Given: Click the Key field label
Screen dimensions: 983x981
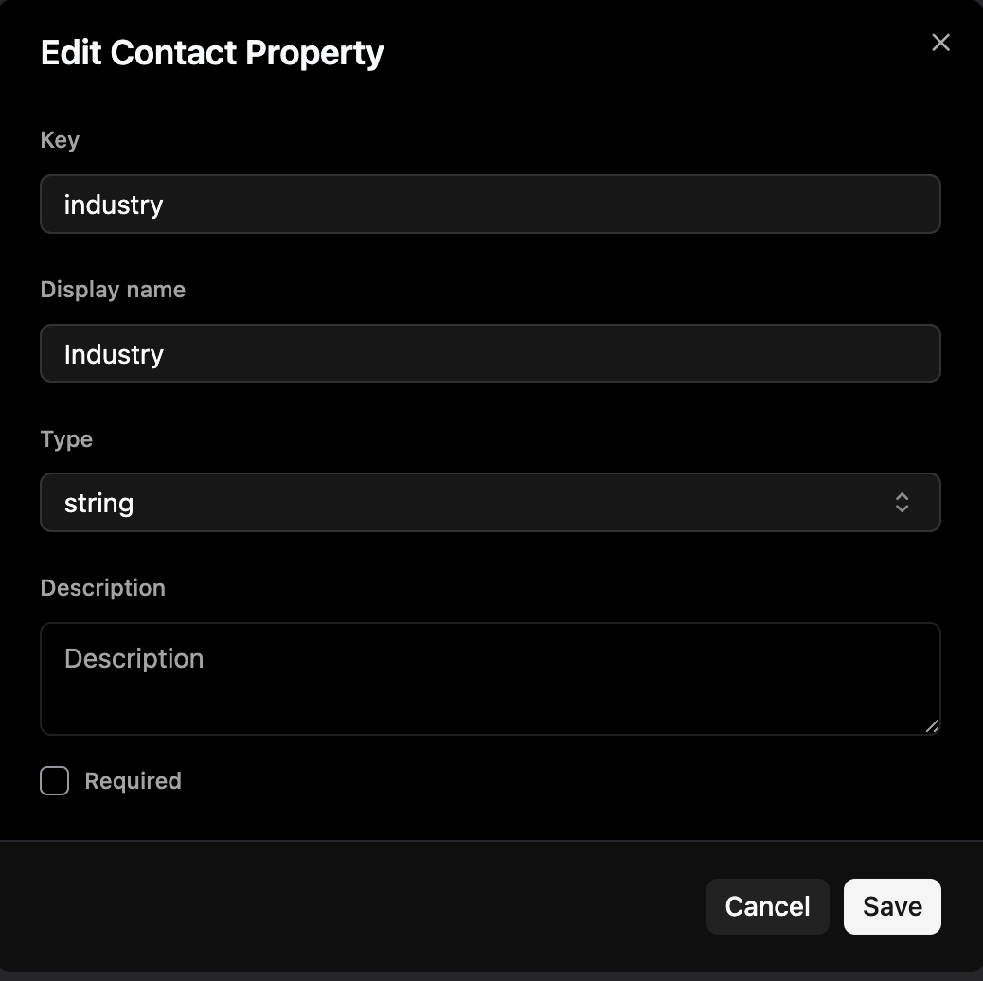Looking at the screenshot, I should coord(60,140).
